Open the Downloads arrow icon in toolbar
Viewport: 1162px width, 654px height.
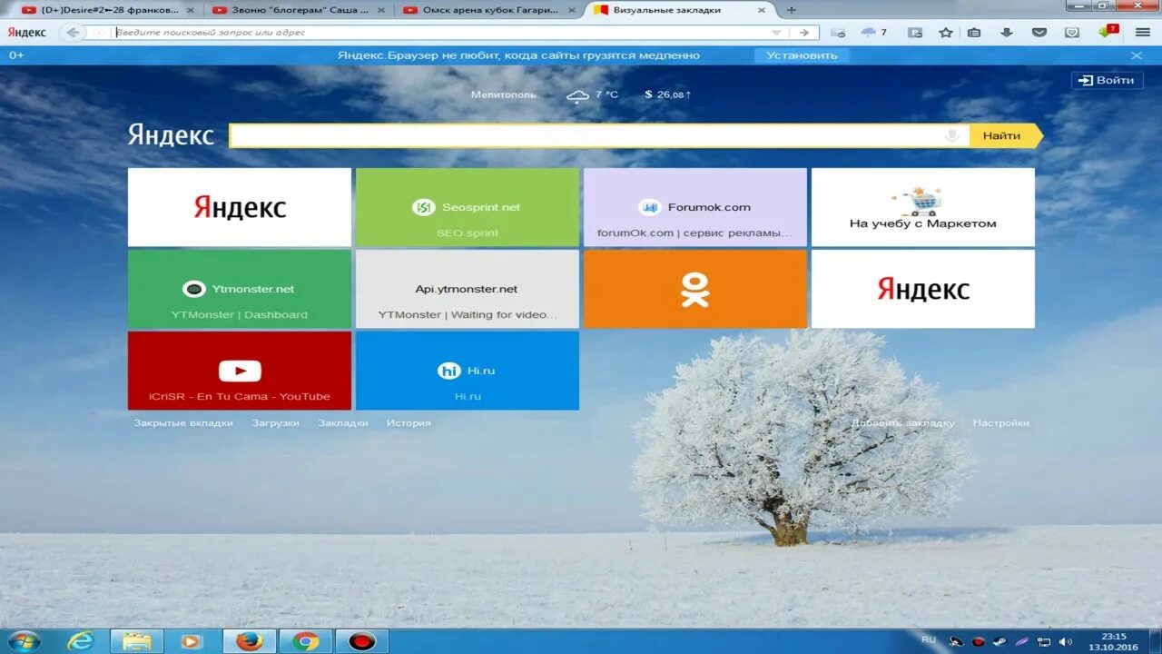click(x=1006, y=32)
